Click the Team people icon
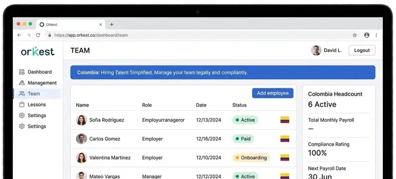Viewport: 396px width, 179px height. [x=22, y=93]
